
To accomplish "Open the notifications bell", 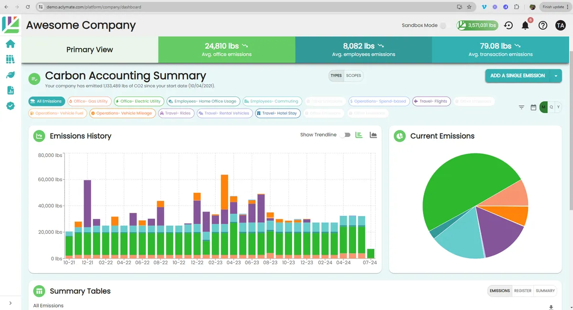I will 525,26.
